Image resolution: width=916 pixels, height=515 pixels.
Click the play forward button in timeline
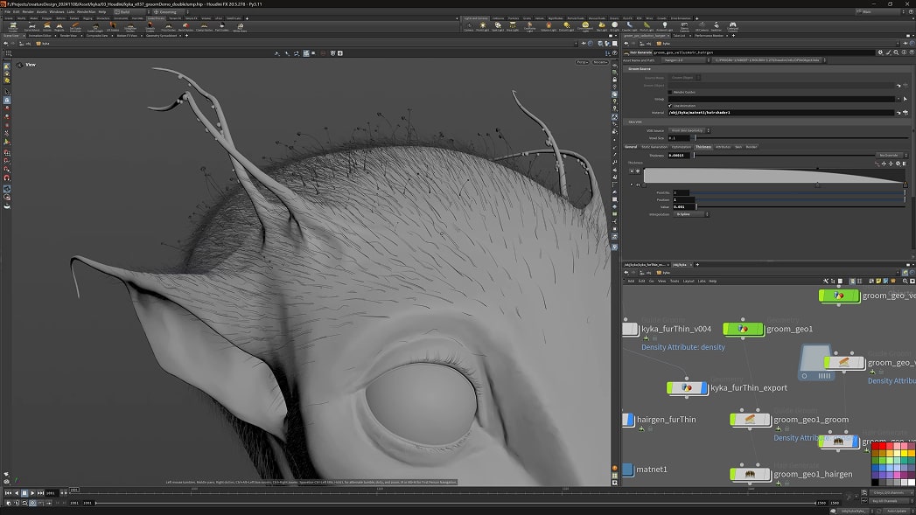32,493
